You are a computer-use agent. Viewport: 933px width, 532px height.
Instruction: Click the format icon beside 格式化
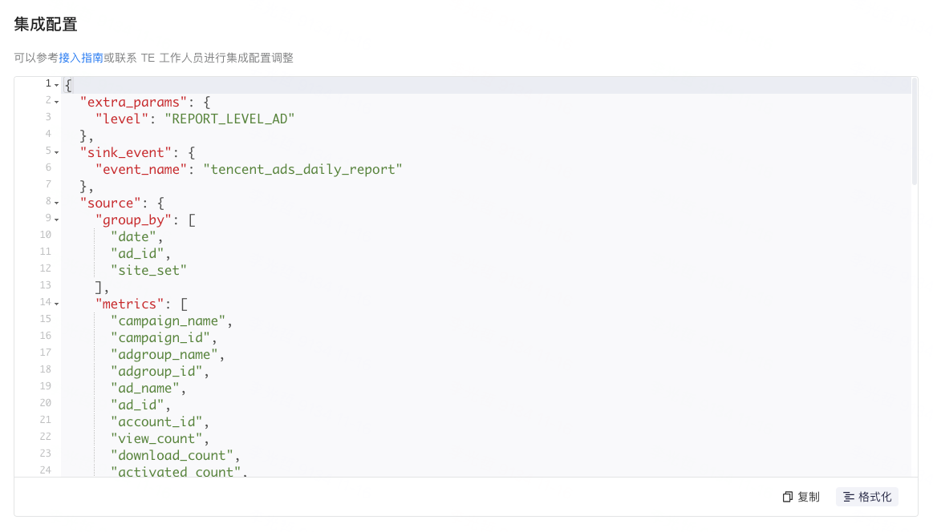pos(849,497)
